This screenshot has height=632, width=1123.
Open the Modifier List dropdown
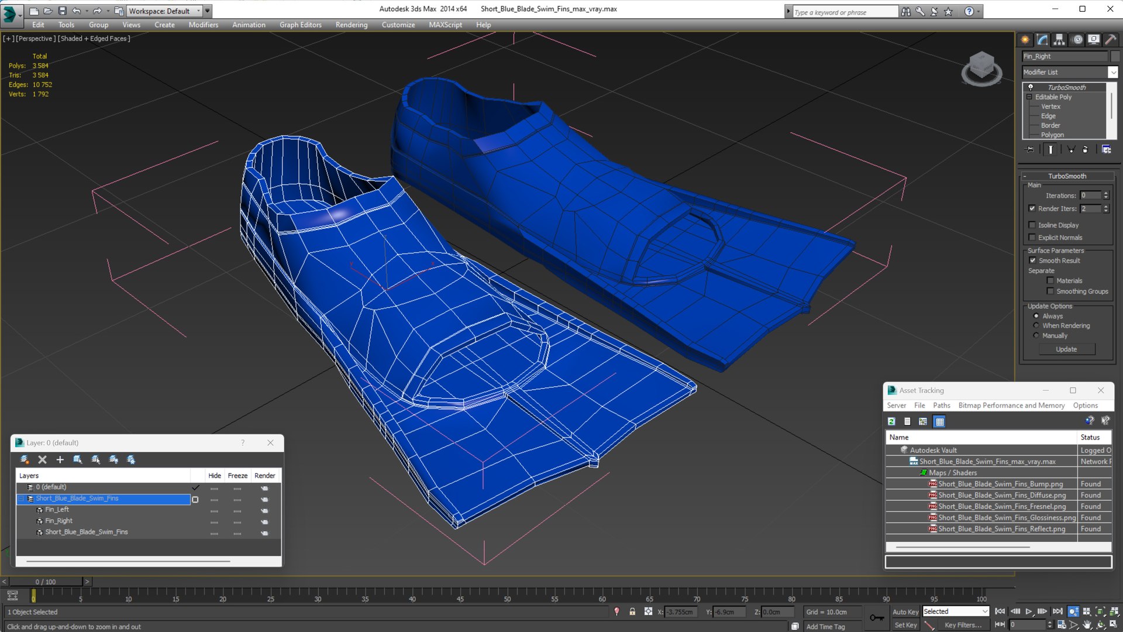(1112, 72)
